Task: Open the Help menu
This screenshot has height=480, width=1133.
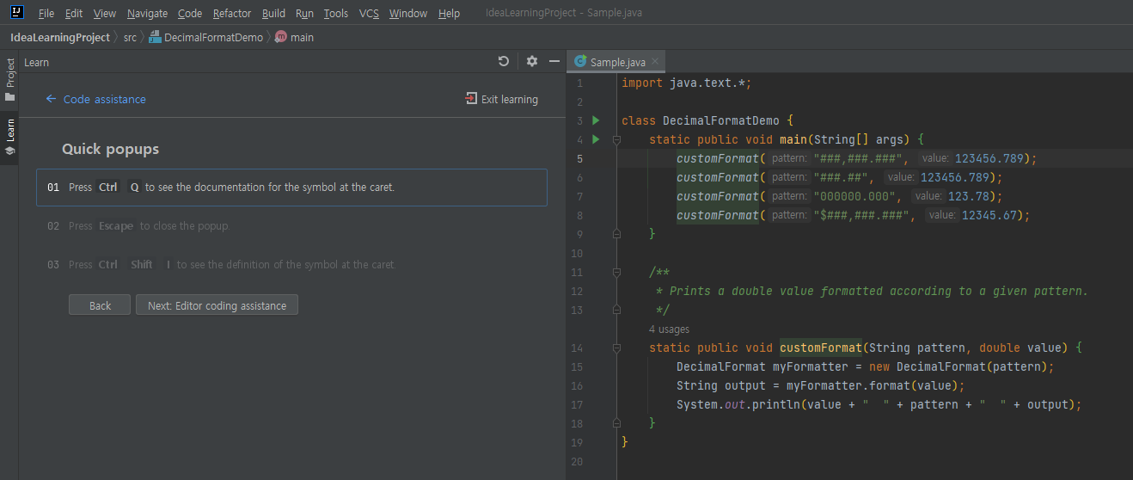Action: (x=449, y=14)
